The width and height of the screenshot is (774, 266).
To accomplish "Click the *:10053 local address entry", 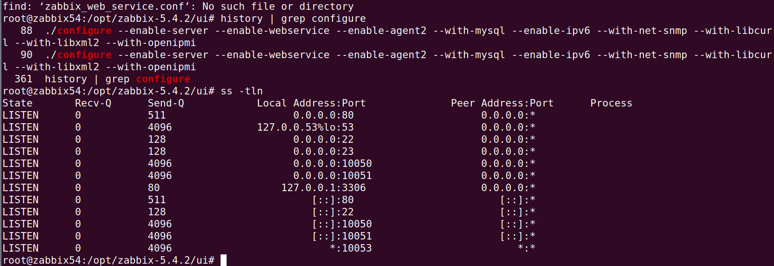I will (x=351, y=248).
